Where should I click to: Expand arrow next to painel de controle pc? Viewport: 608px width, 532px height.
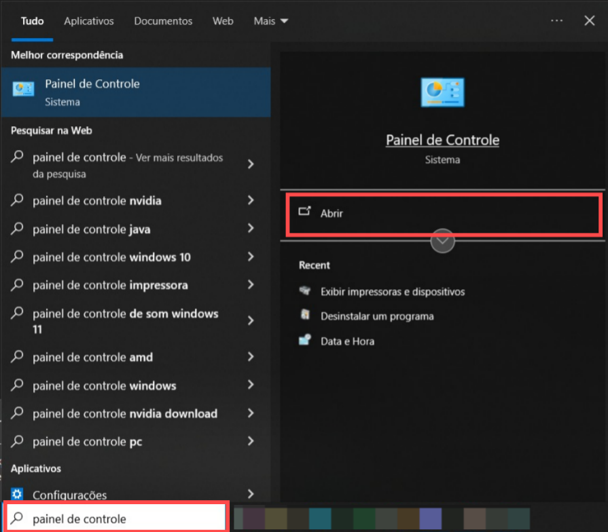click(251, 441)
